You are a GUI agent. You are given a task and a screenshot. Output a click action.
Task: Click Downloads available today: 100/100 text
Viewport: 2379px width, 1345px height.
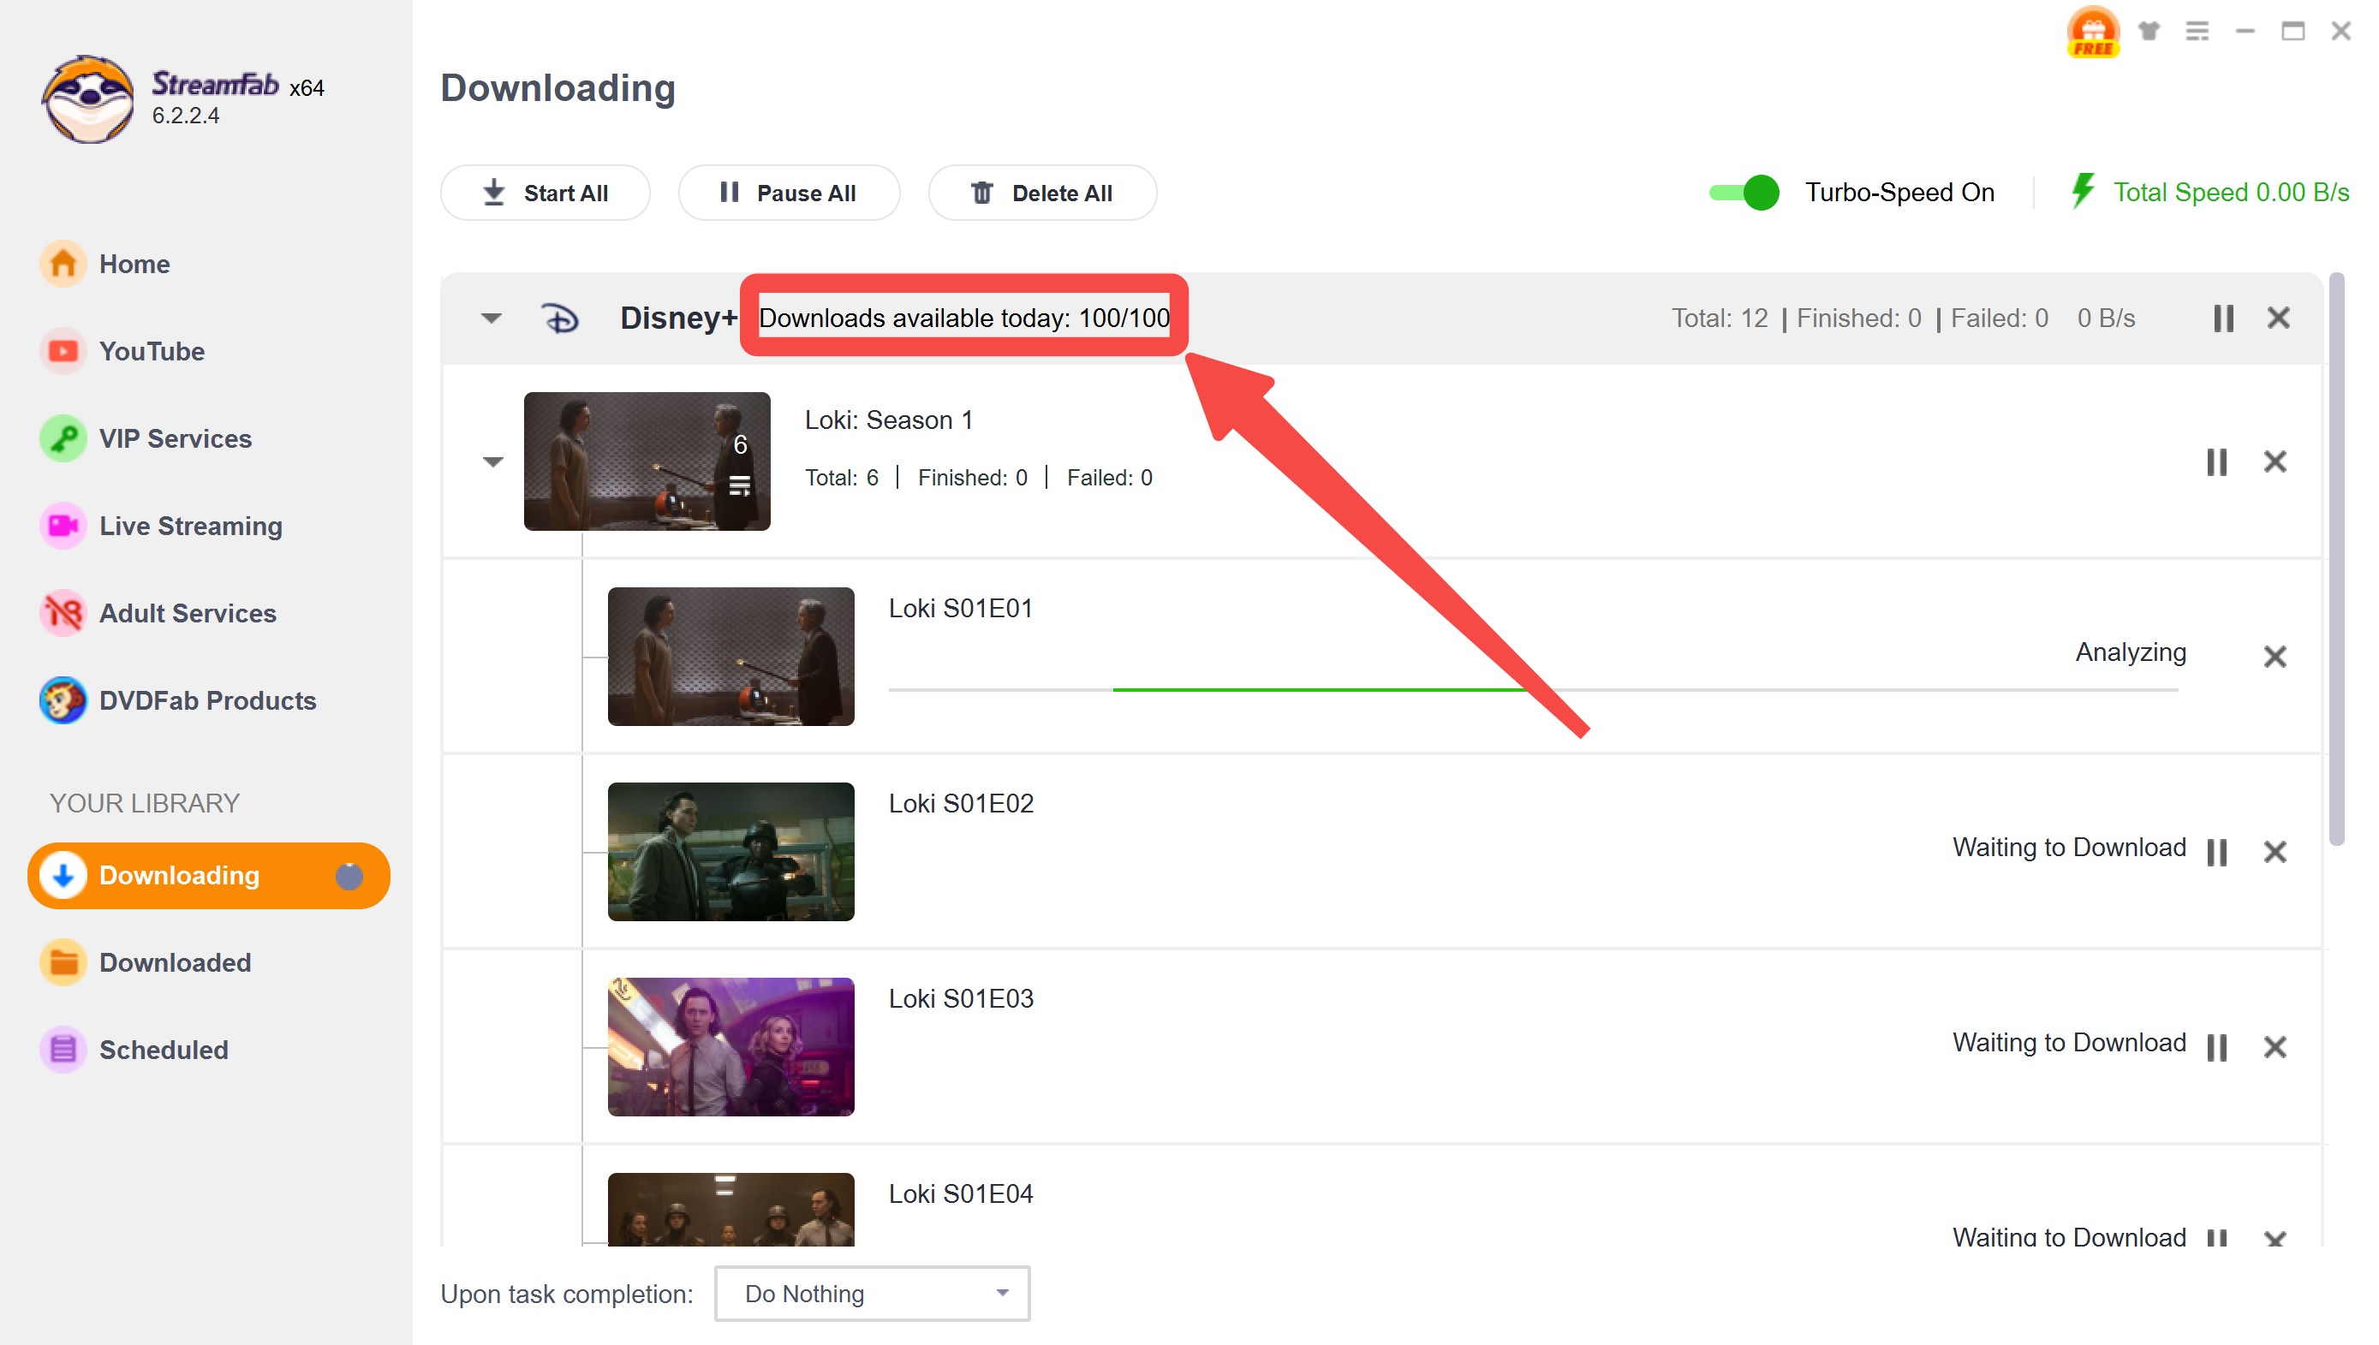(x=963, y=317)
